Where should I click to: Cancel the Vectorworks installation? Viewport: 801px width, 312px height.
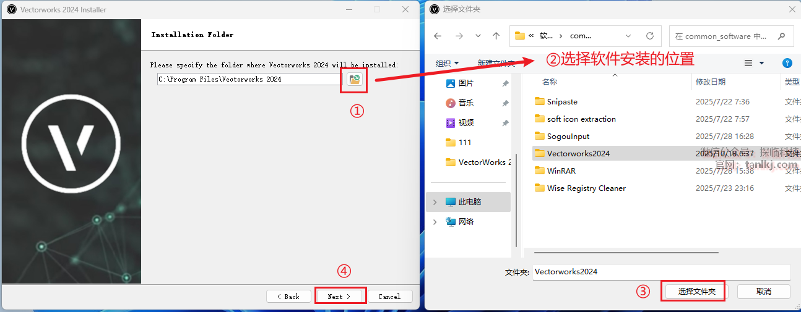tap(390, 297)
